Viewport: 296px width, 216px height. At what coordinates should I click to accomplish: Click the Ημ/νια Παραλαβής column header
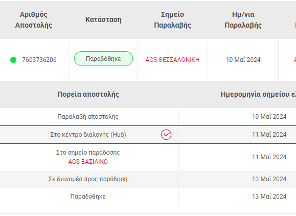pos(243,19)
